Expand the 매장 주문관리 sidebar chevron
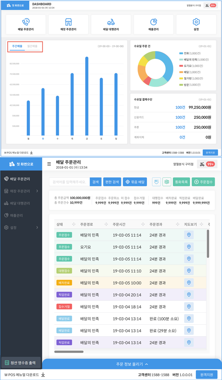 (37, 191)
